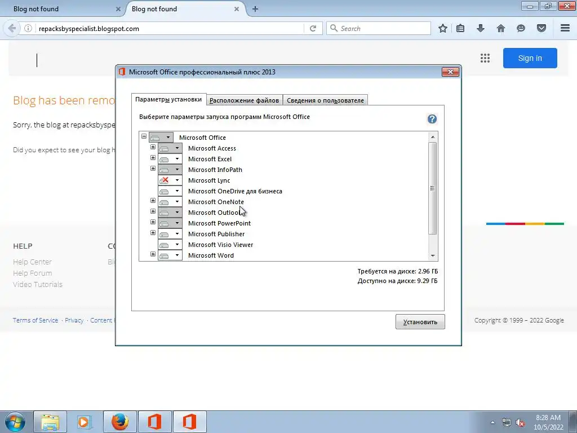
Task: Switch to Firefox in the taskbar
Action: click(x=120, y=422)
